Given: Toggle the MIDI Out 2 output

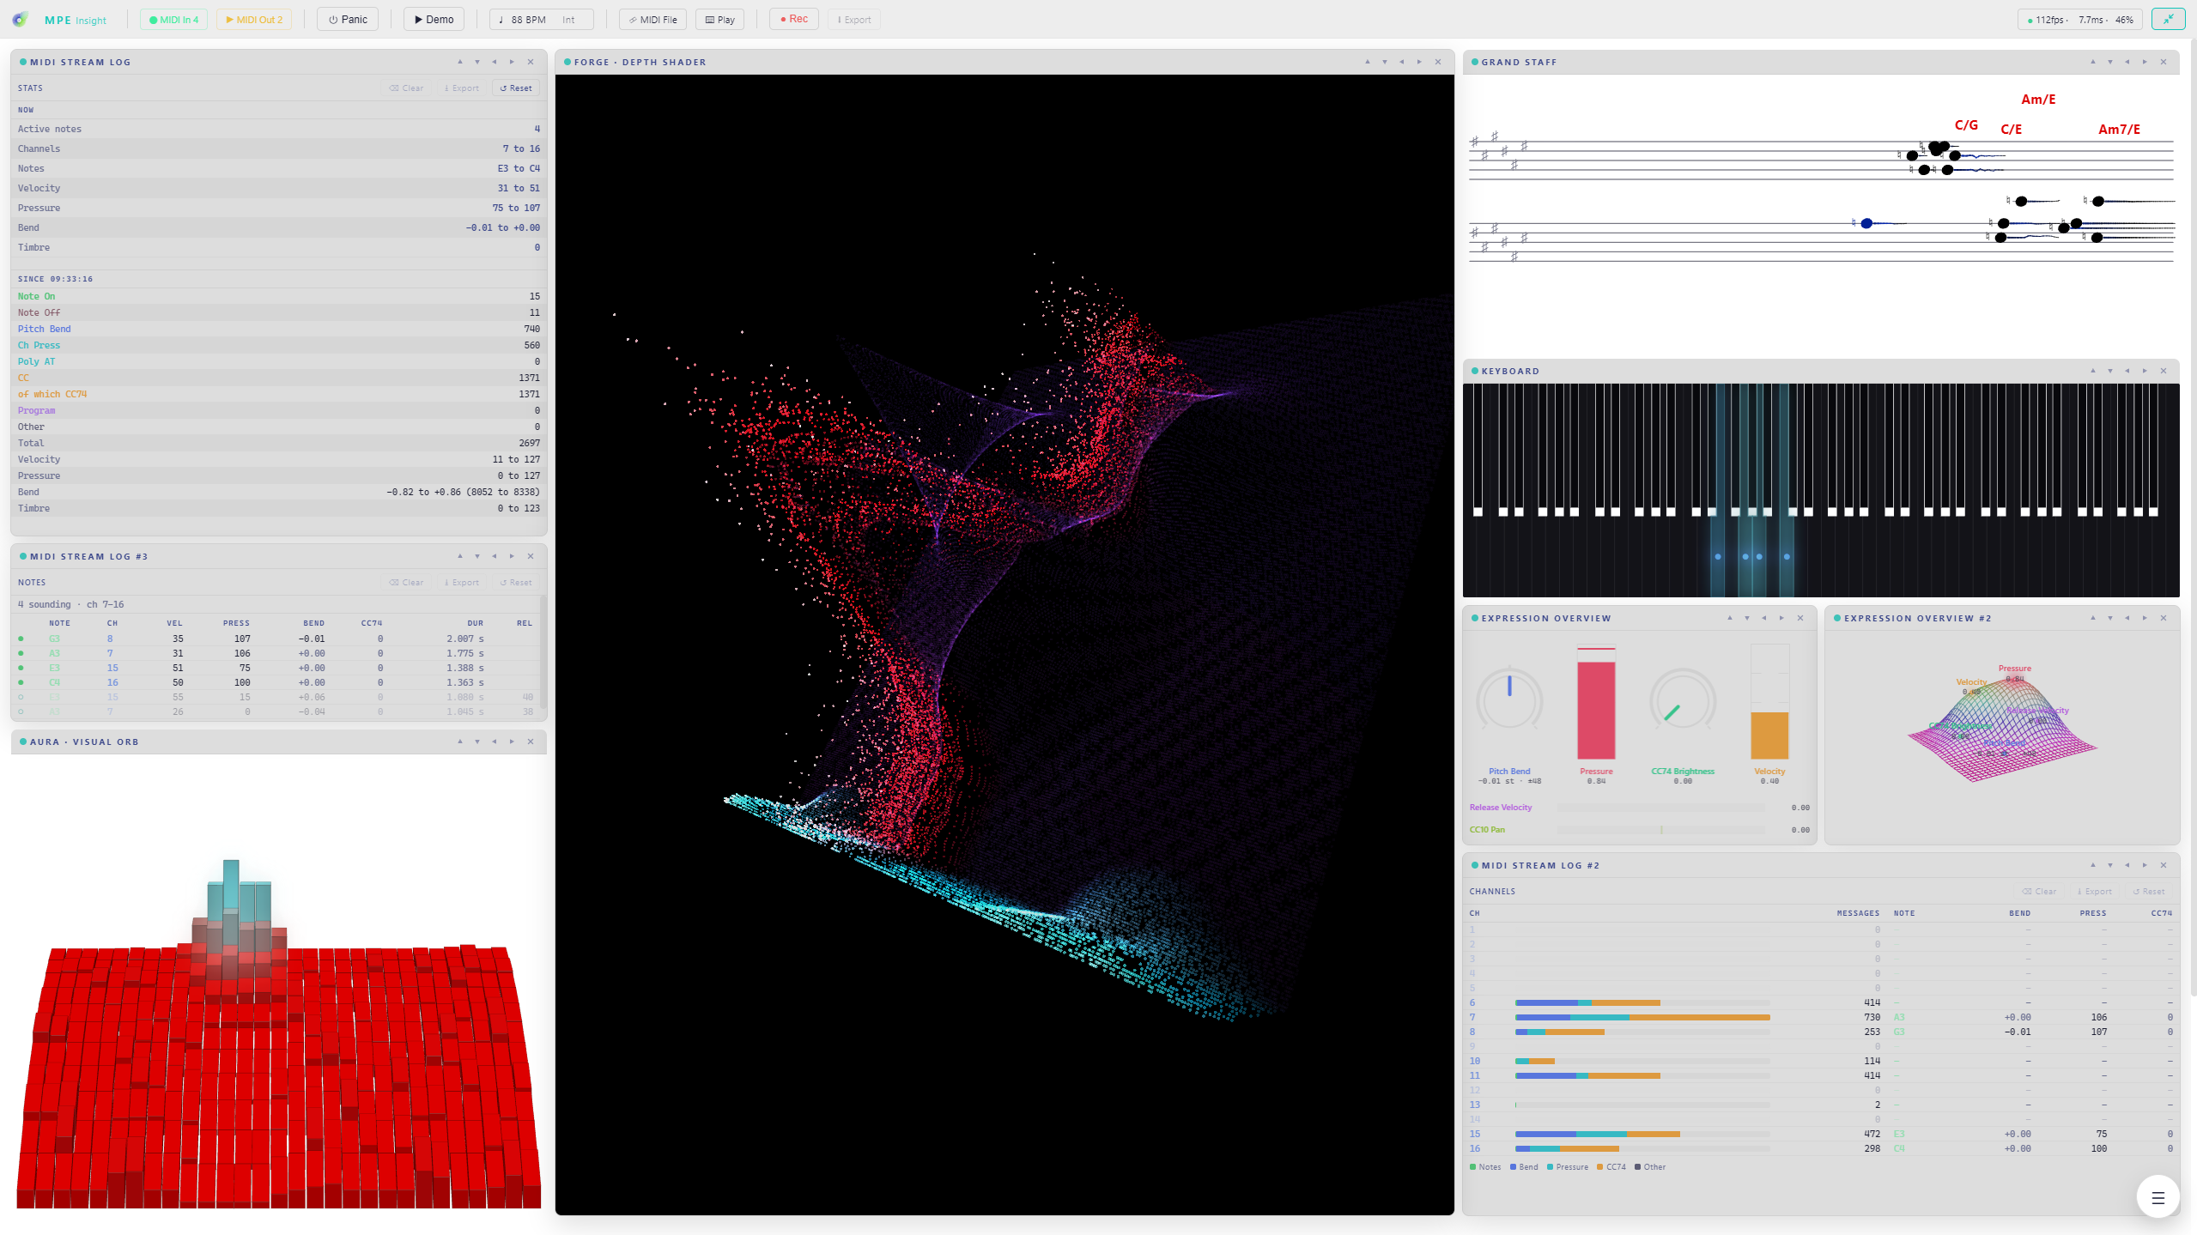Looking at the screenshot, I should (x=254, y=19).
